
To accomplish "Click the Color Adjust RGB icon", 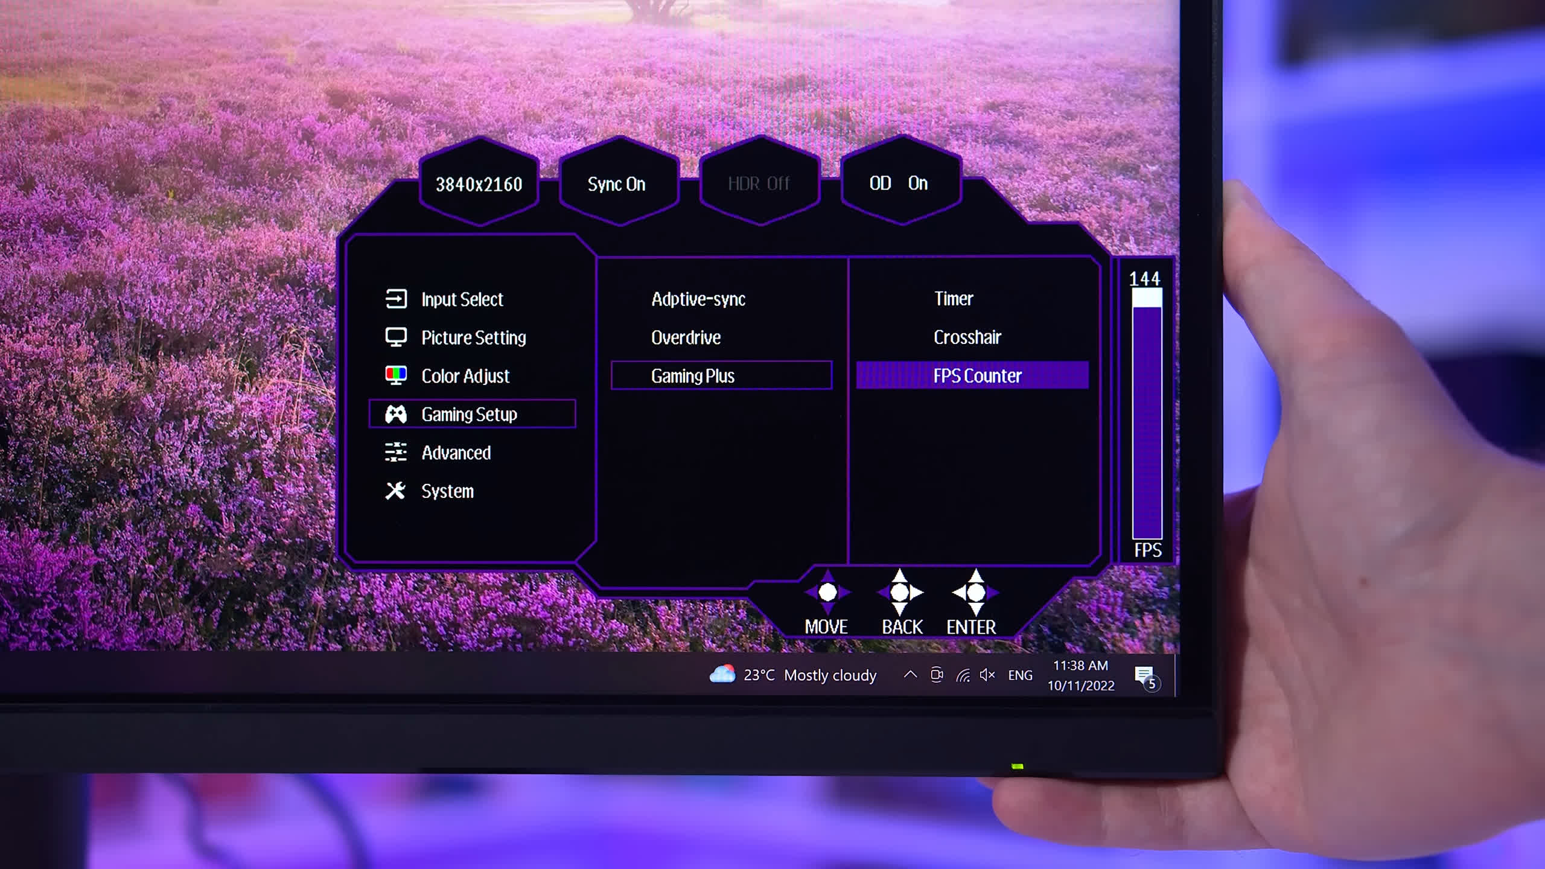I will coord(396,375).
